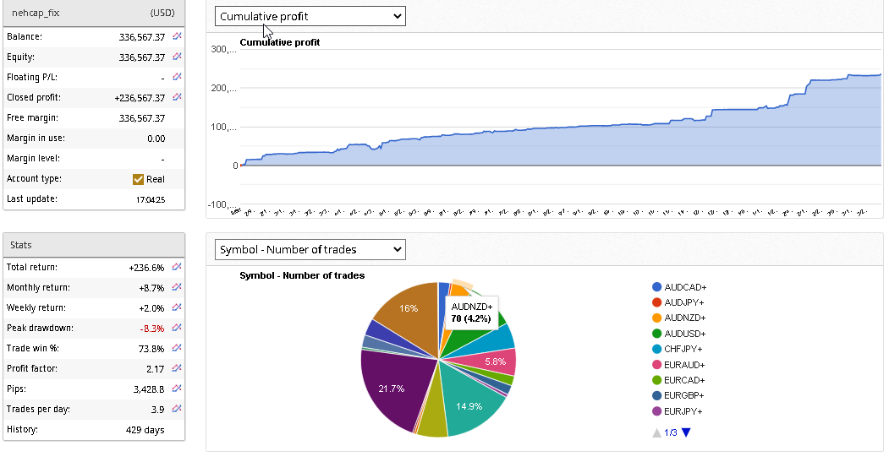Toggle the Real account type checkbox

pos(139,179)
